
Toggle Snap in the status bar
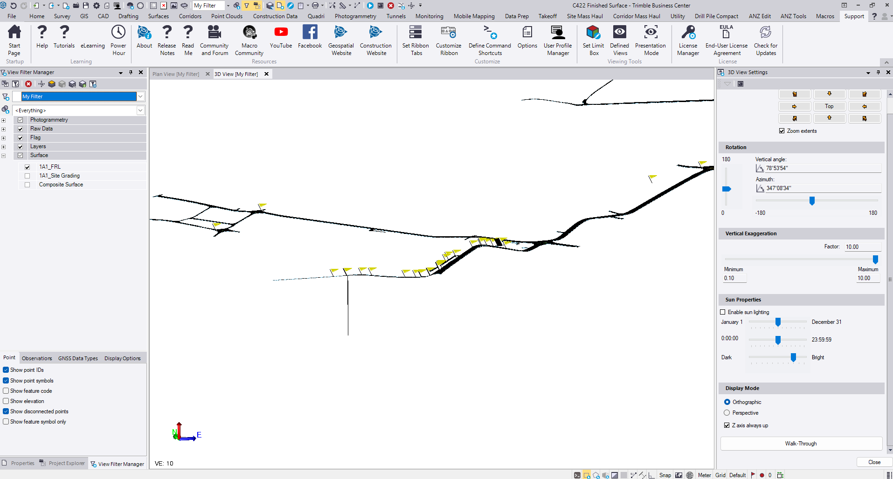click(x=665, y=475)
